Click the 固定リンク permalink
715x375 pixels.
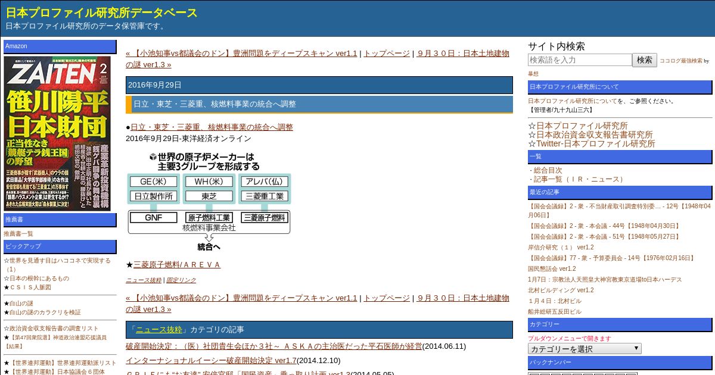(181, 280)
